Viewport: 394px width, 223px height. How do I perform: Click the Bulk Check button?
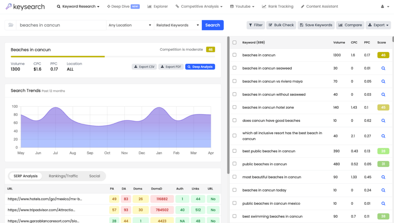point(281,25)
